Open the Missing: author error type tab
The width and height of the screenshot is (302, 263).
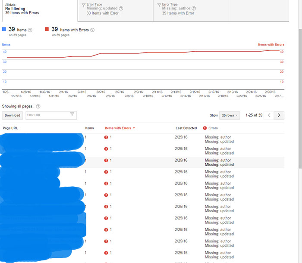pos(191,10)
